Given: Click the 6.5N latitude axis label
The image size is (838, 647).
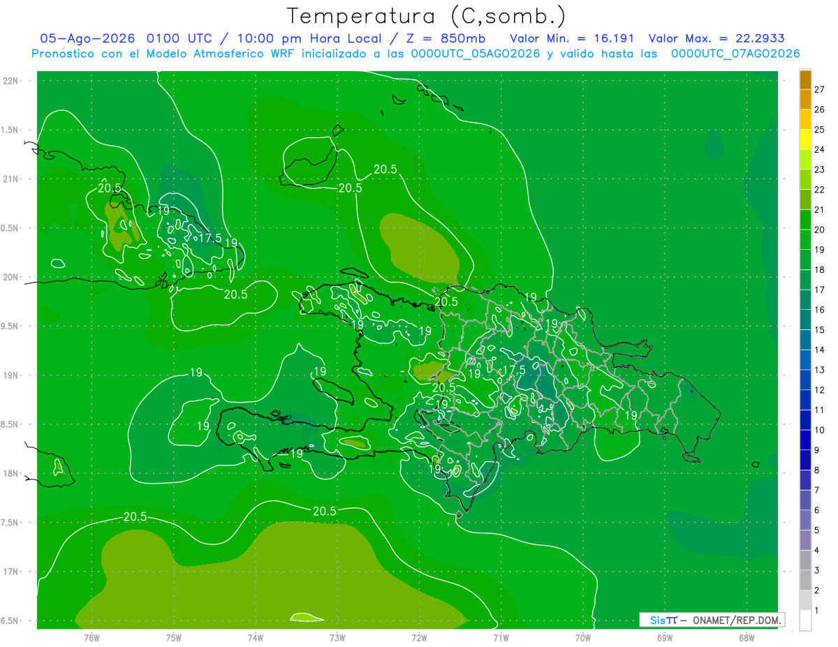Looking at the screenshot, I should [x=10, y=620].
